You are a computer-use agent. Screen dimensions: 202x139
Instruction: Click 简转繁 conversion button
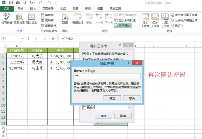[47, 20]
